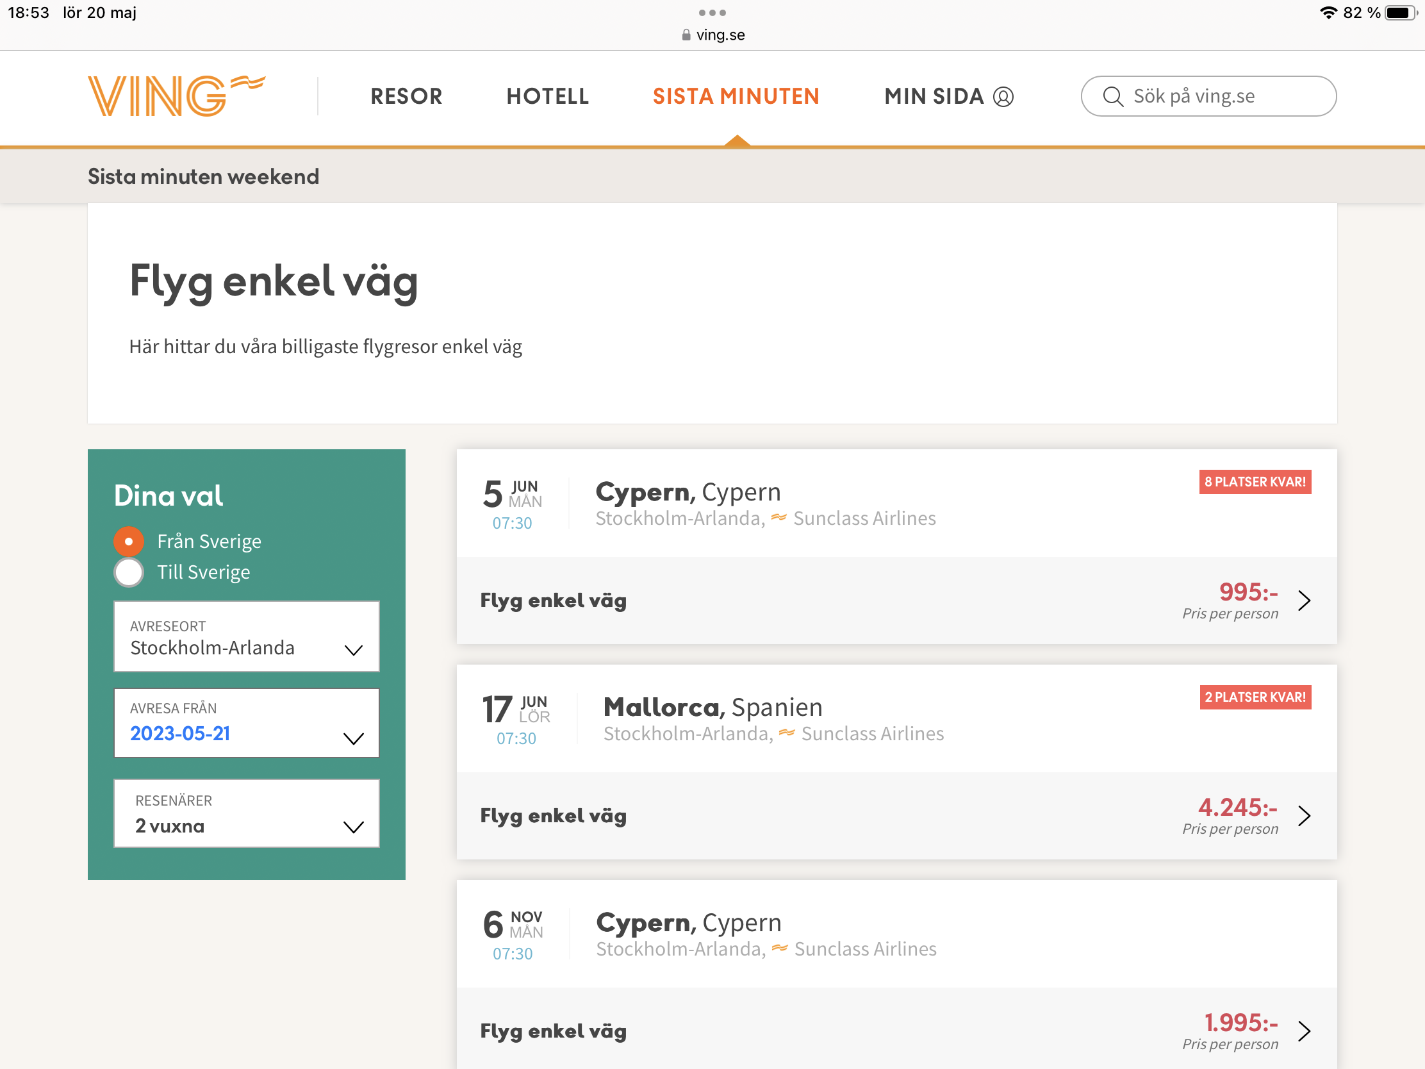This screenshot has height=1069, width=1425.
Task: Select the Till Sverige radio button
Action: 129,572
